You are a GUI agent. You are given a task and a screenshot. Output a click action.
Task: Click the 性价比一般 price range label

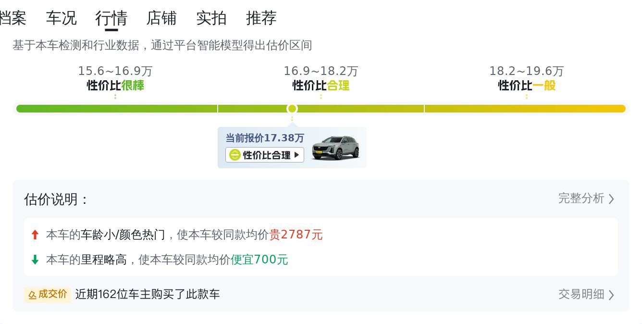(x=527, y=86)
